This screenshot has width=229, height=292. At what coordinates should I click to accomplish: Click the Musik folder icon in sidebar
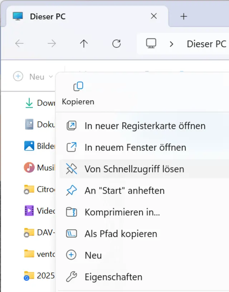coord(29,167)
